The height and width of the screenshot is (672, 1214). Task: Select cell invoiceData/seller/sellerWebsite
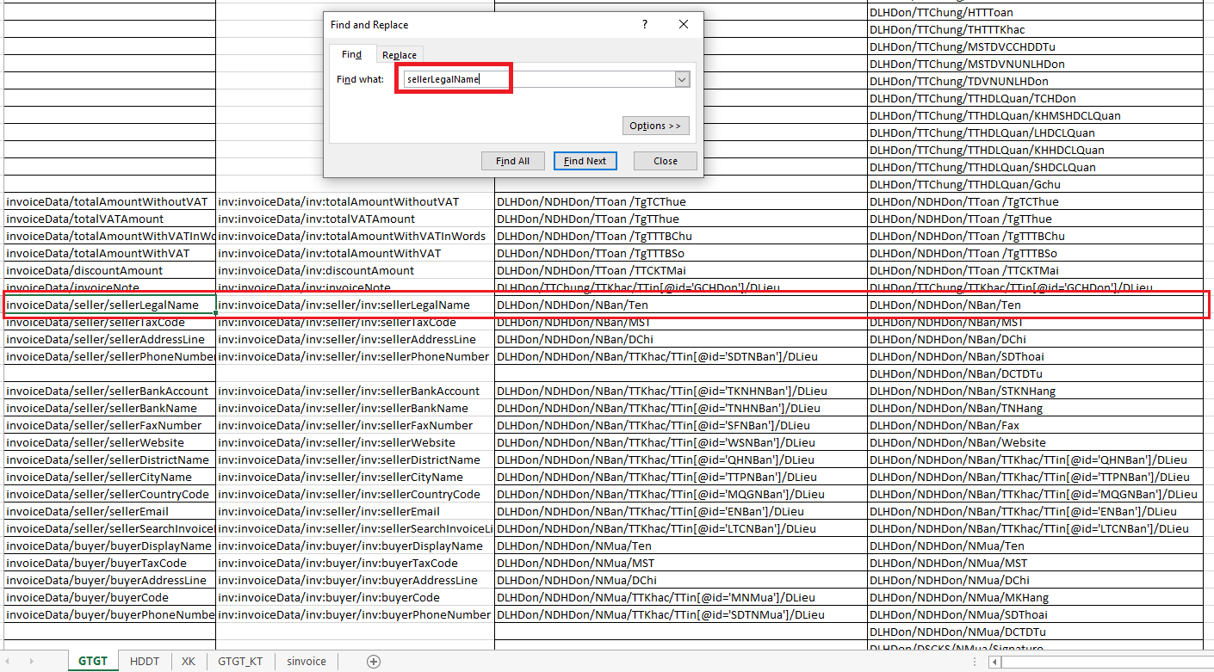109,442
